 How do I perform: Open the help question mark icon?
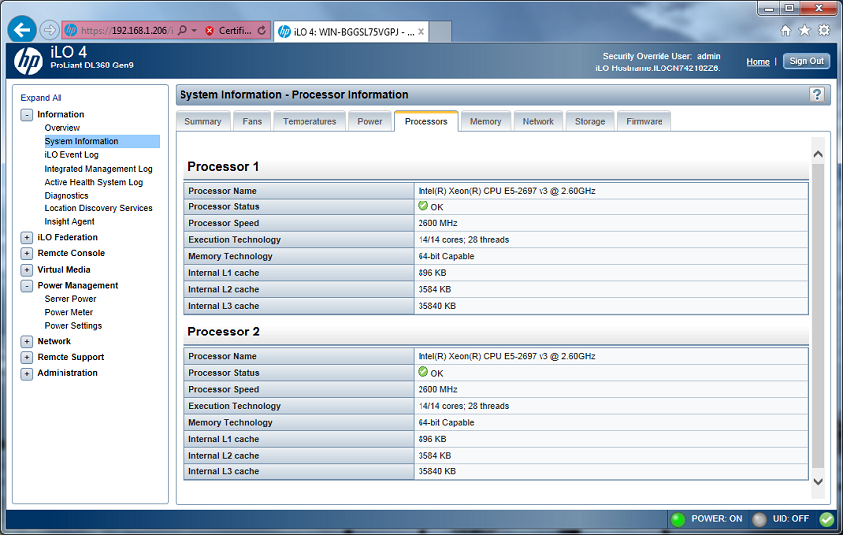tap(817, 94)
